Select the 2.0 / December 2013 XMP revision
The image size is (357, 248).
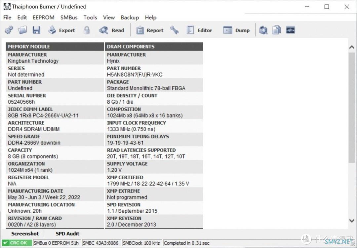[131, 225]
